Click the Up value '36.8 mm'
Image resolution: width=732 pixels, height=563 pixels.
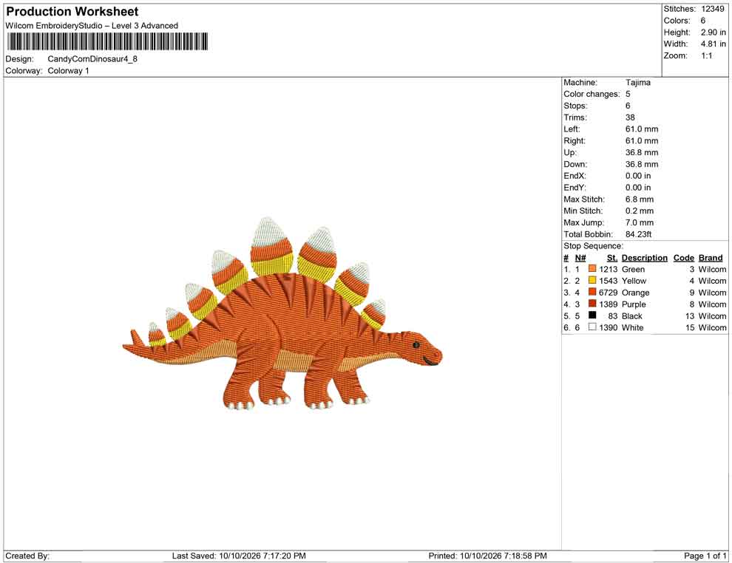[642, 152]
